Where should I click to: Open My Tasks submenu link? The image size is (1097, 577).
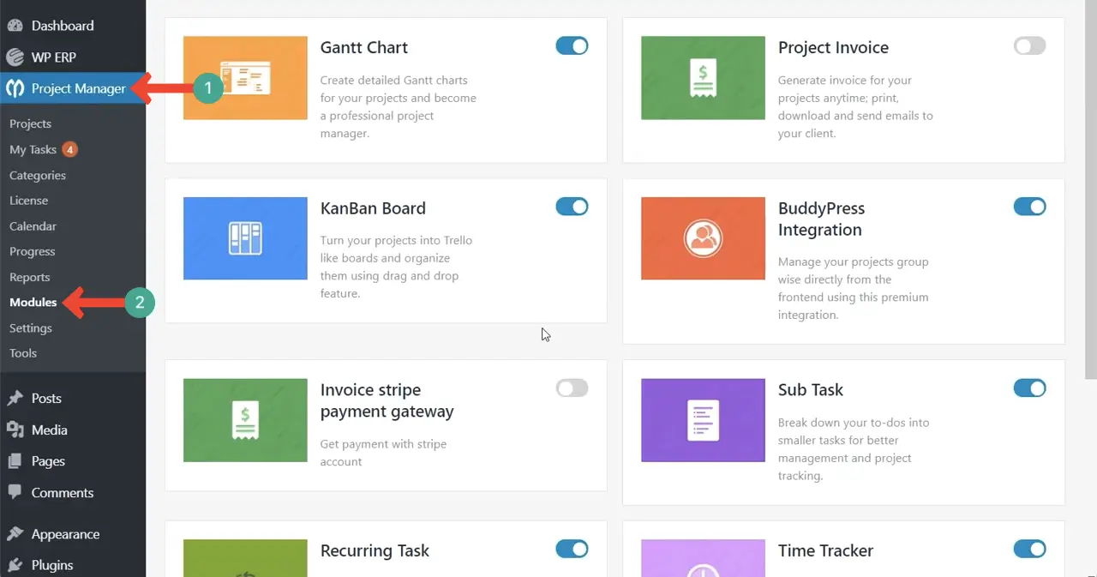click(x=33, y=149)
